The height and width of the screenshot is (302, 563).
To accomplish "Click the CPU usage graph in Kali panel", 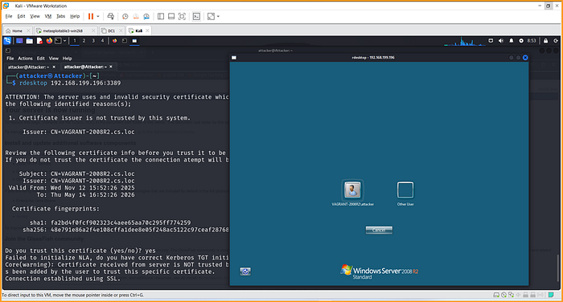I will 465,41.
